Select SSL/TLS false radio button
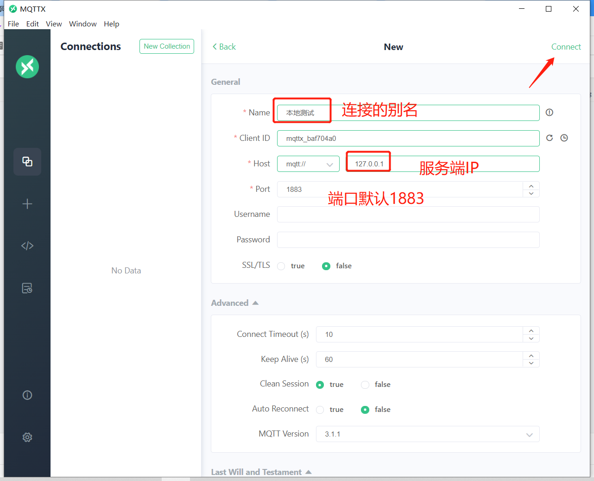This screenshot has width=594, height=481. [x=326, y=266]
